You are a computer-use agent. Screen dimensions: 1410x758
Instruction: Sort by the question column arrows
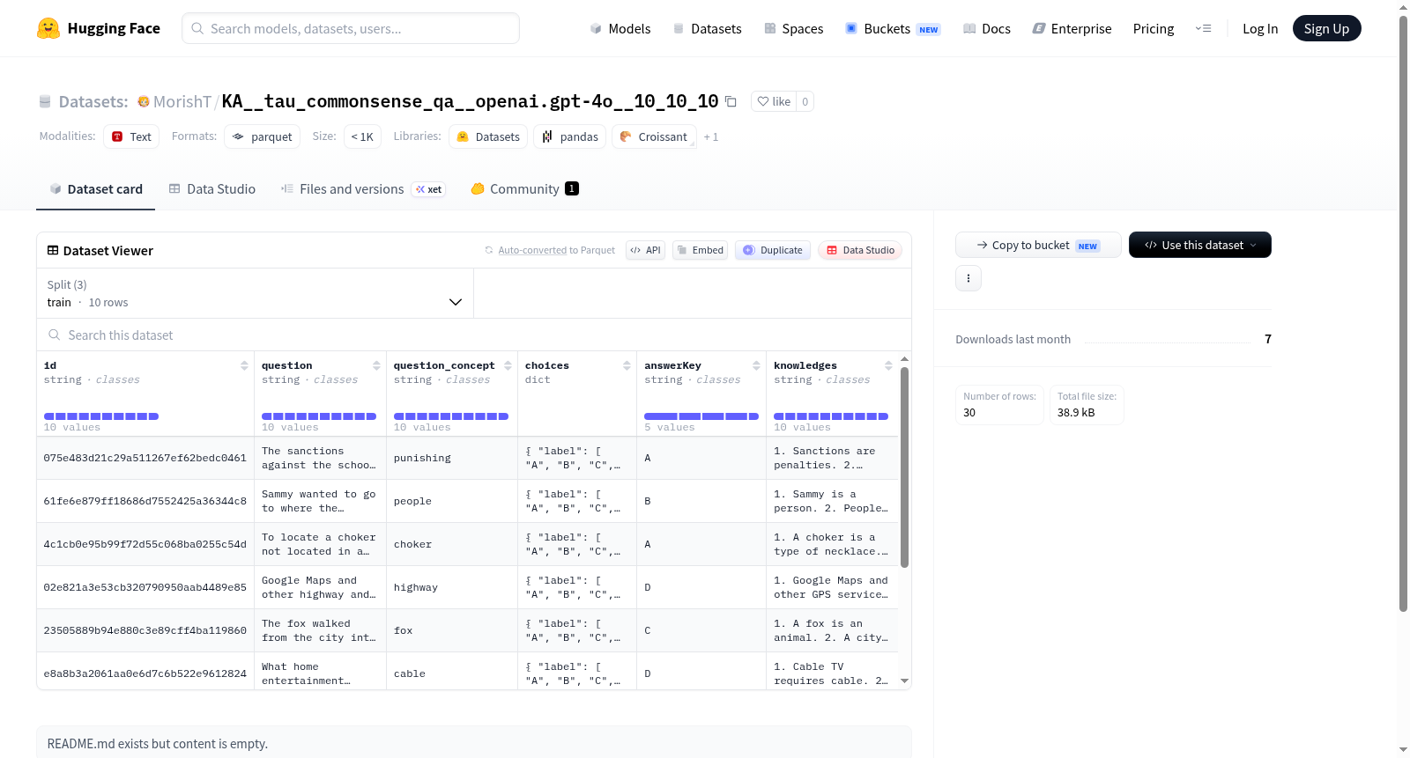point(376,365)
